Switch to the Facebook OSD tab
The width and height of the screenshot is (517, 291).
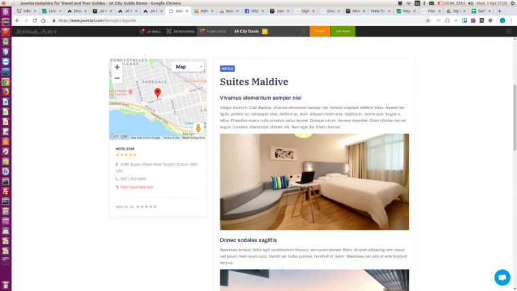tap(254, 11)
